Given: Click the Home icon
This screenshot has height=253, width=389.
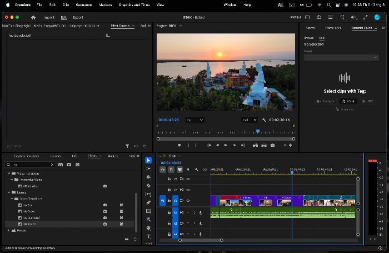Looking at the screenshot, I should click(x=33, y=17).
